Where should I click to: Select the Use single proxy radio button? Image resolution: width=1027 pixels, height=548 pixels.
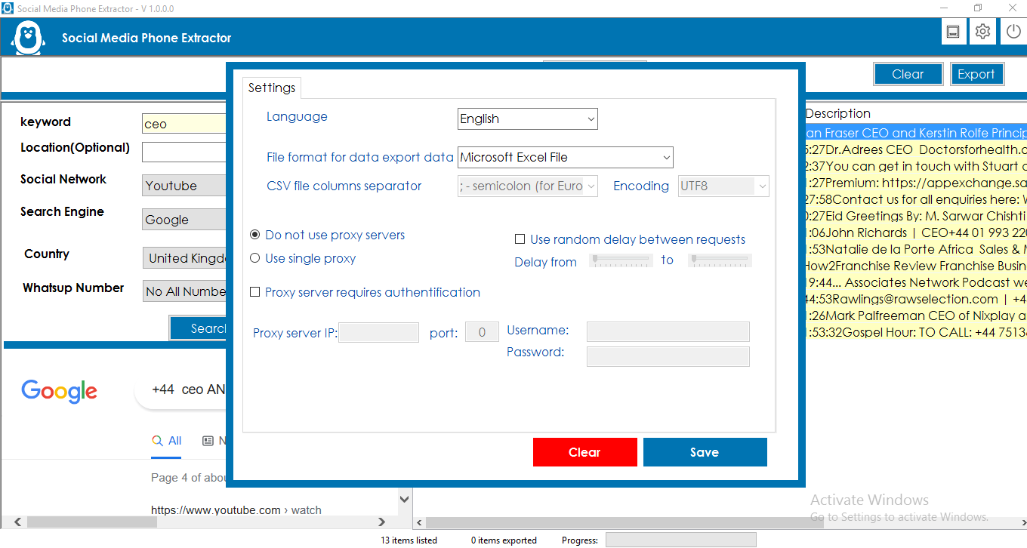pyautogui.click(x=254, y=259)
